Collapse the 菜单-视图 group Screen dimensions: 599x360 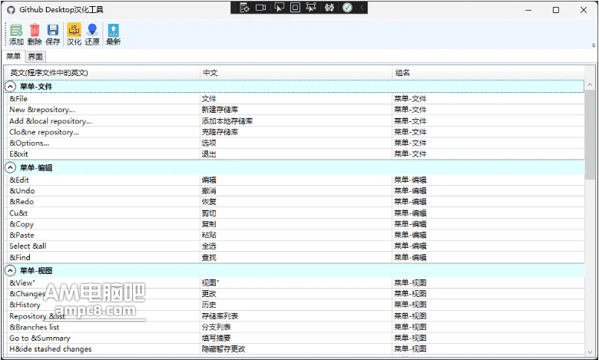click(x=10, y=271)
